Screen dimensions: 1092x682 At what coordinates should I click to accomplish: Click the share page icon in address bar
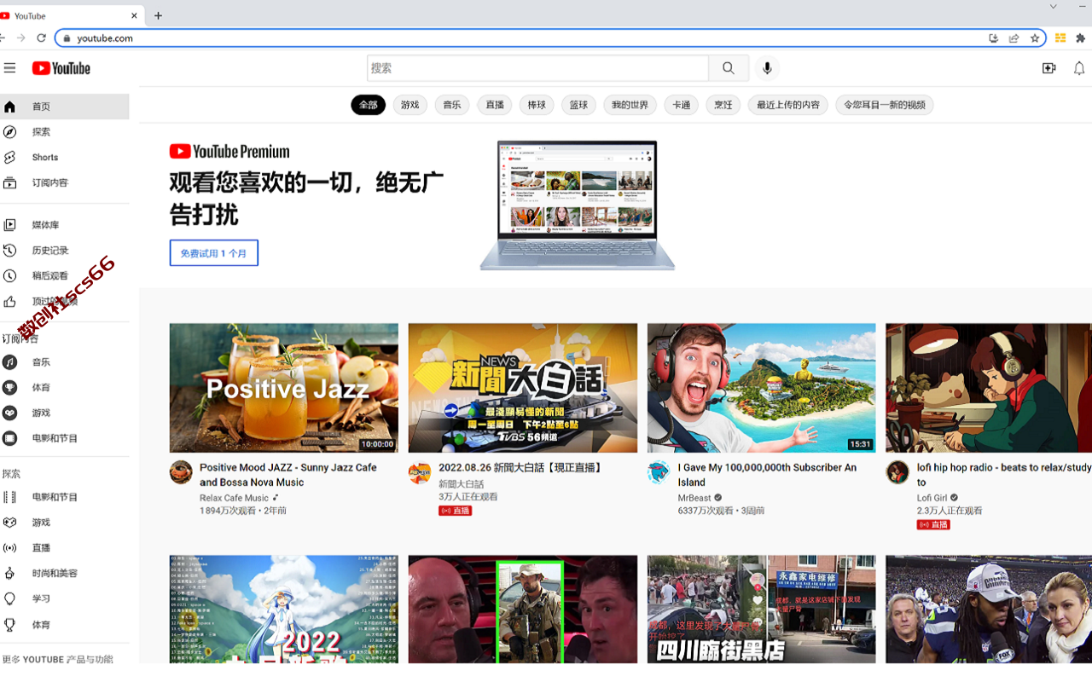click(x=1014, y=38)
